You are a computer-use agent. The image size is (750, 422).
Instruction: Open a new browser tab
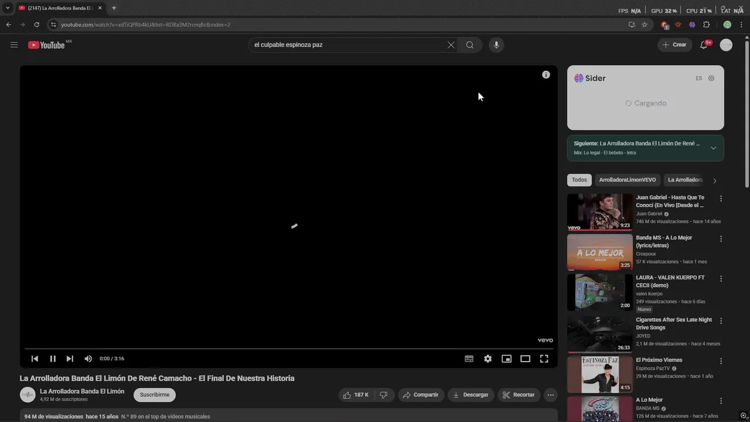pos(114,8)
